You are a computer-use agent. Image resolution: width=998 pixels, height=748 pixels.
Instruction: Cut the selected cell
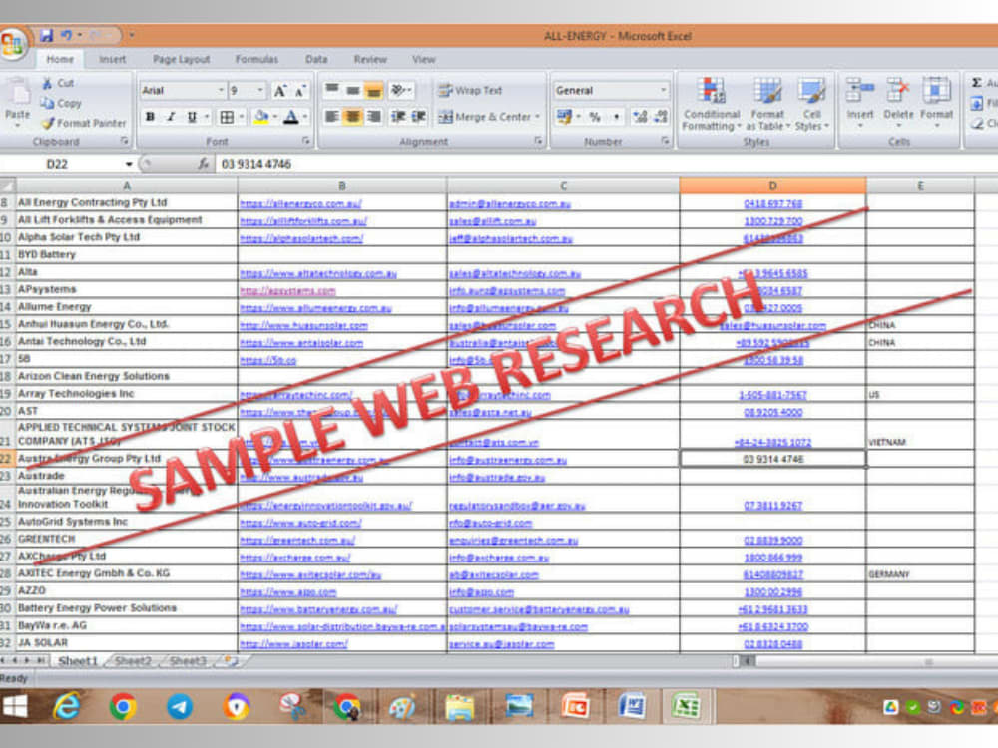(x=59, y=83)
